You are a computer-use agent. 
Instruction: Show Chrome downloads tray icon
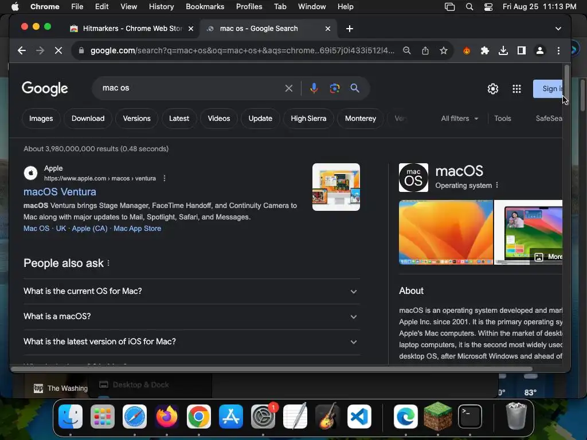point(503,50)
